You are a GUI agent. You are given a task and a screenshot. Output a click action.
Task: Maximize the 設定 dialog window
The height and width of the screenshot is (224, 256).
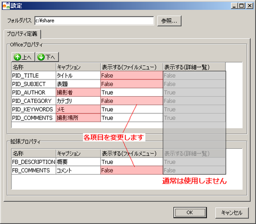242,6
